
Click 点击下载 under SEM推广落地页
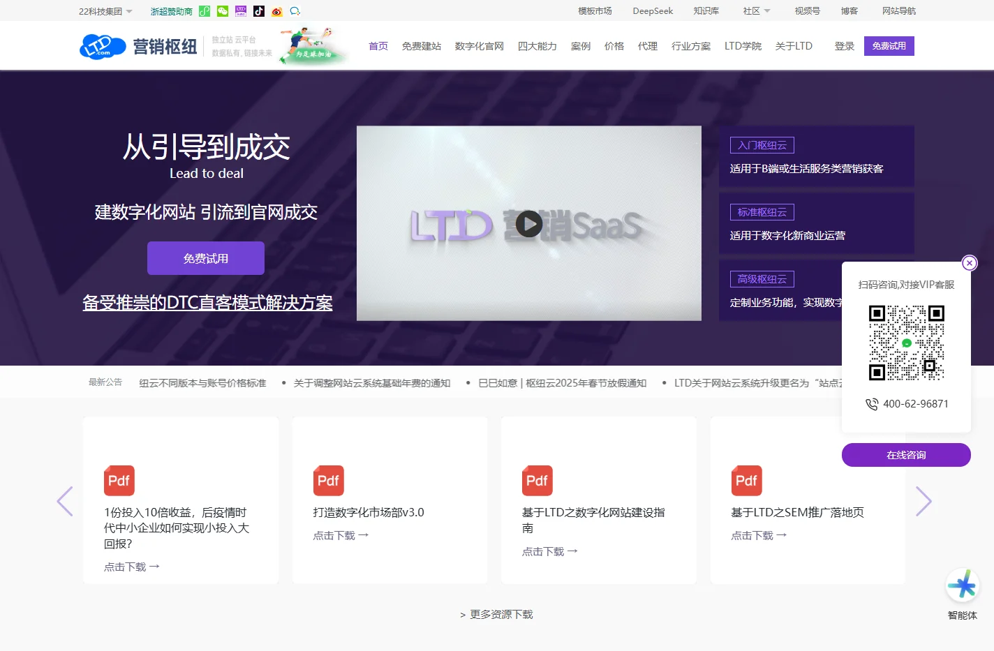tap(759, 536)
